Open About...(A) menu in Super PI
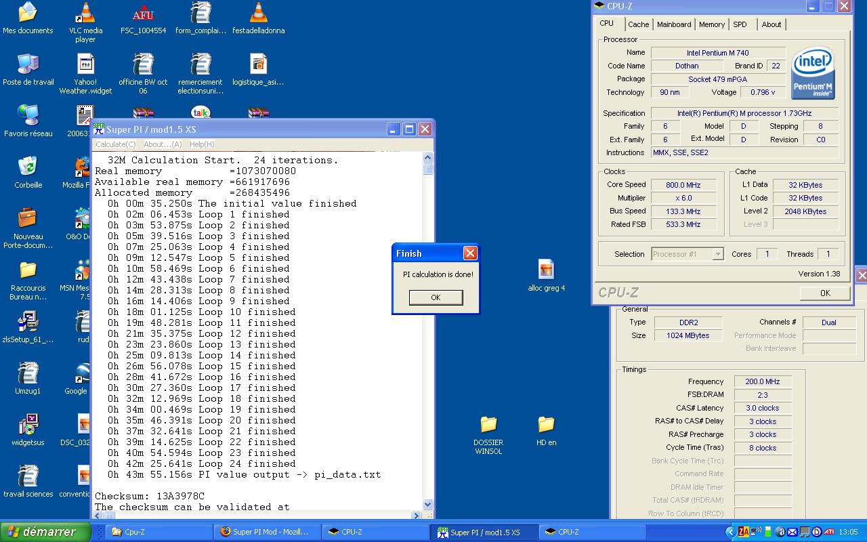The width and height of the screenshot is (867, 542). (163, 144)
